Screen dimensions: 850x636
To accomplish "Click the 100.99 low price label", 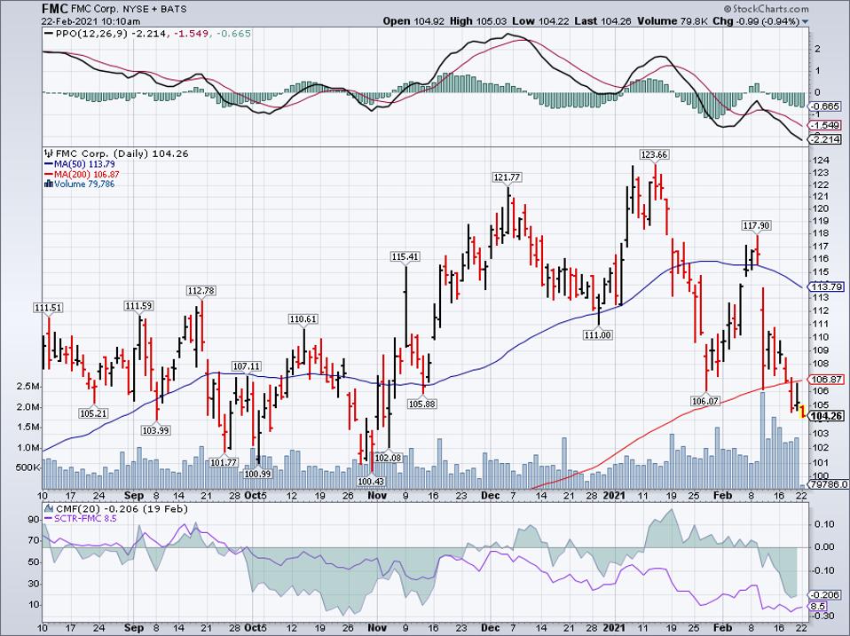I will pos(257,474).
